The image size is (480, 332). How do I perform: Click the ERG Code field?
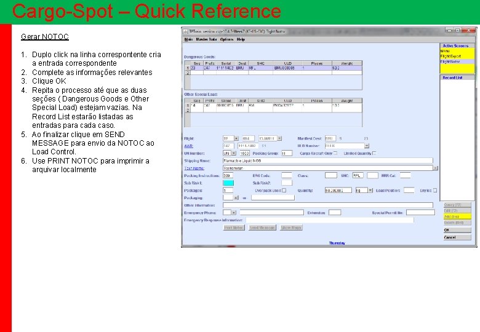click(x=287, y=175)
